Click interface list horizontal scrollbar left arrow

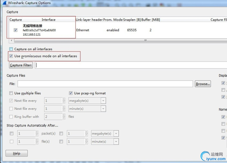[12, 41]
